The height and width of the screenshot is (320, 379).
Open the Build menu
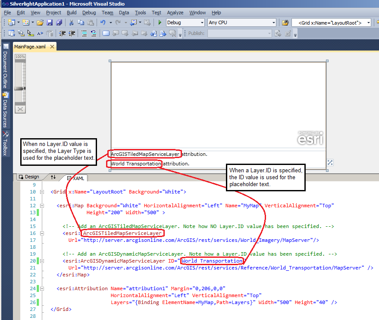point(71,13)
